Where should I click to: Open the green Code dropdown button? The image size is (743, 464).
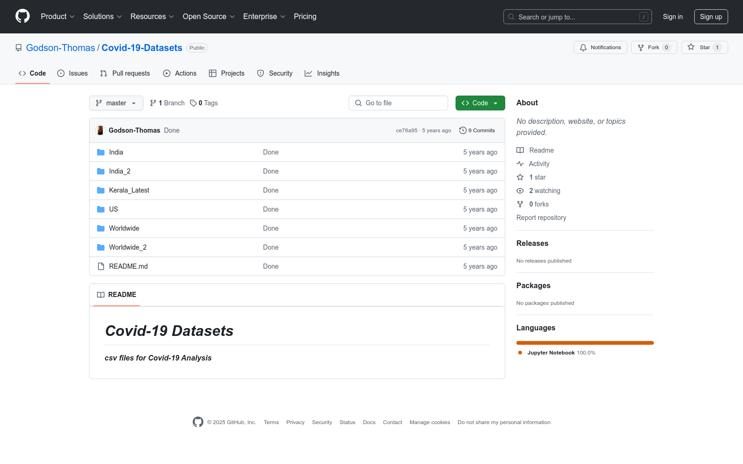pos(480,103)
